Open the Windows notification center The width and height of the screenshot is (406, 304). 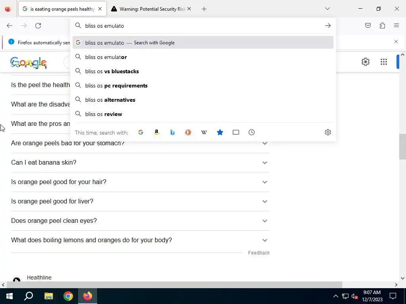point(393,296)
